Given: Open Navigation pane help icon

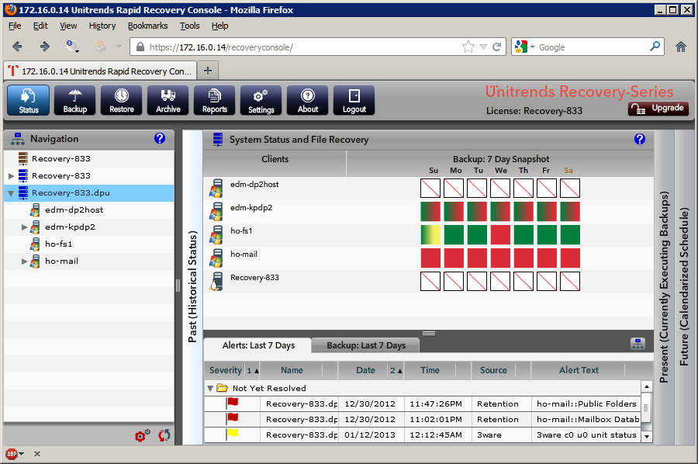Looking at the screenshot, I should pyautogui.click(x=159, y=138).
